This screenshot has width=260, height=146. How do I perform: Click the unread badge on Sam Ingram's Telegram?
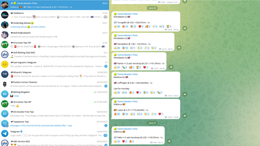pyautogui.click(x=106, y=66)
